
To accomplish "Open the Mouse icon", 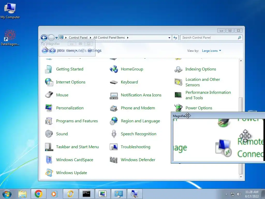I will pos(49,95).
